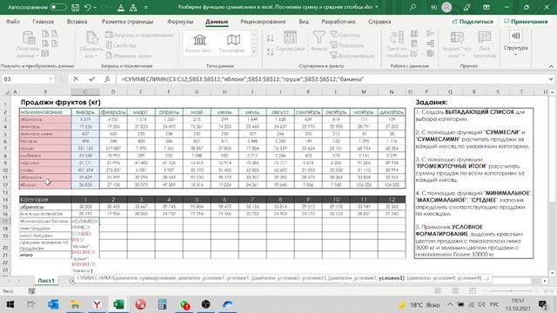The height and width of the screenshot is (313, 557).
Task: Click the Поделиться share button
Action: click(473, 22)
